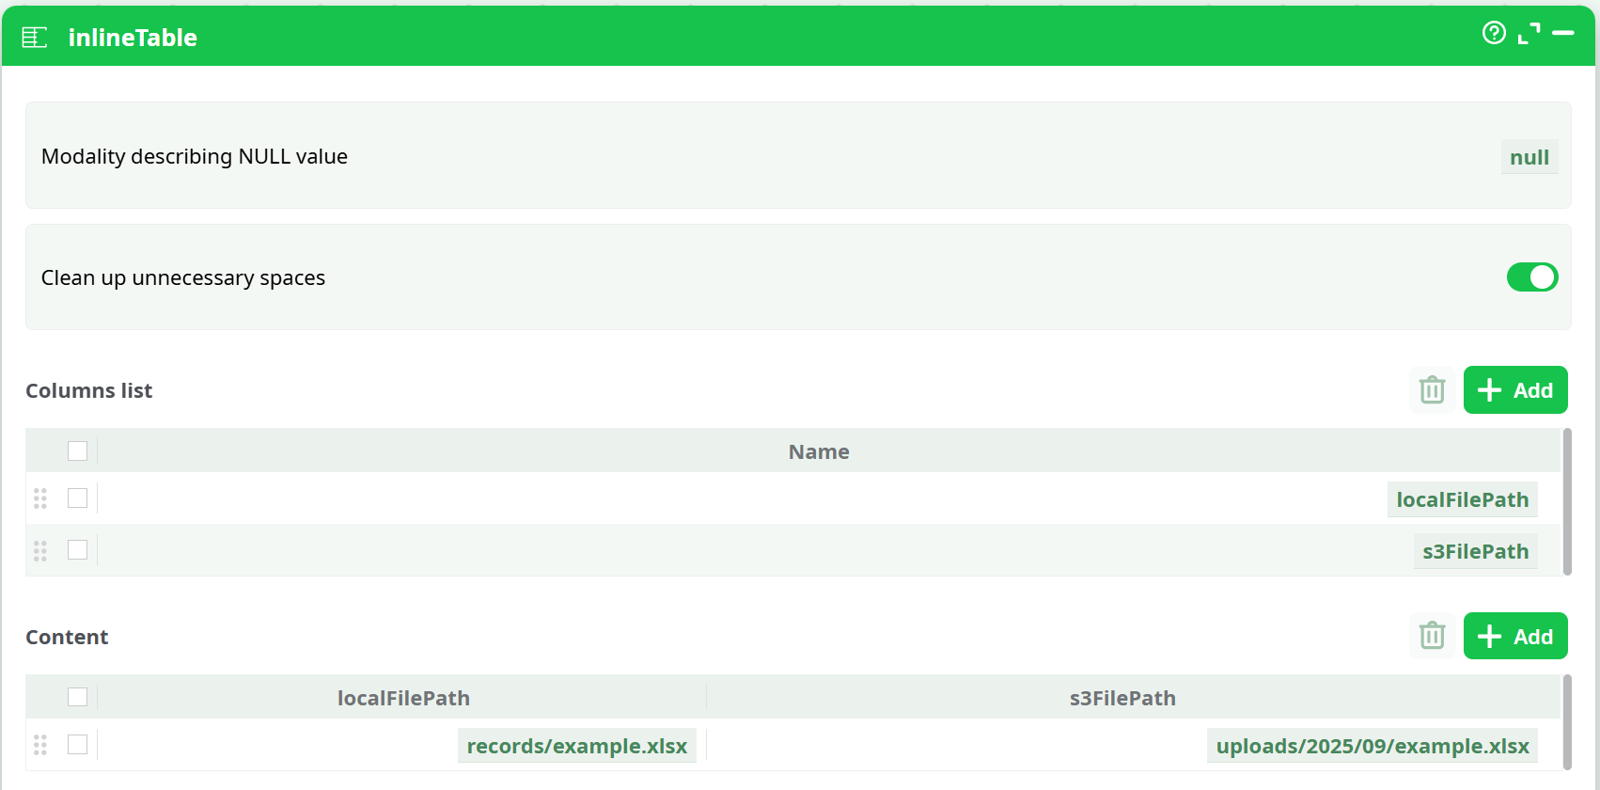Check the select-all box in Columns list header
Viewport: 1600px width, 790px height.
78,450
